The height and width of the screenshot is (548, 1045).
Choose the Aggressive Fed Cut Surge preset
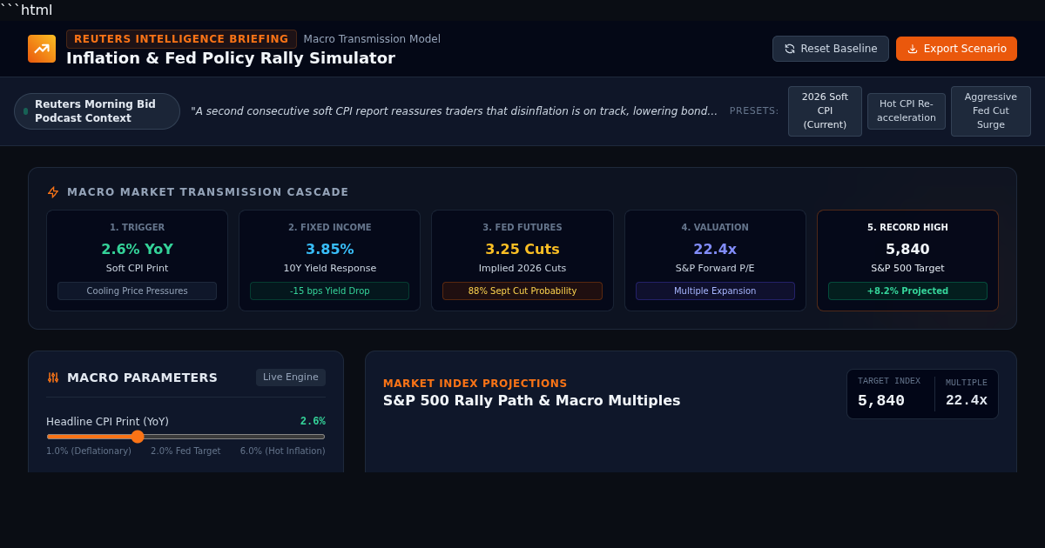point(991,111)
